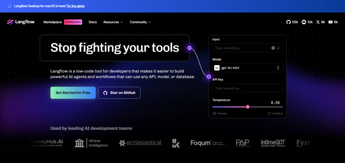This screenshot has width=345, height=163.
Task: Open the gpt-4o-mini model selector
Action: click(248, 68)
